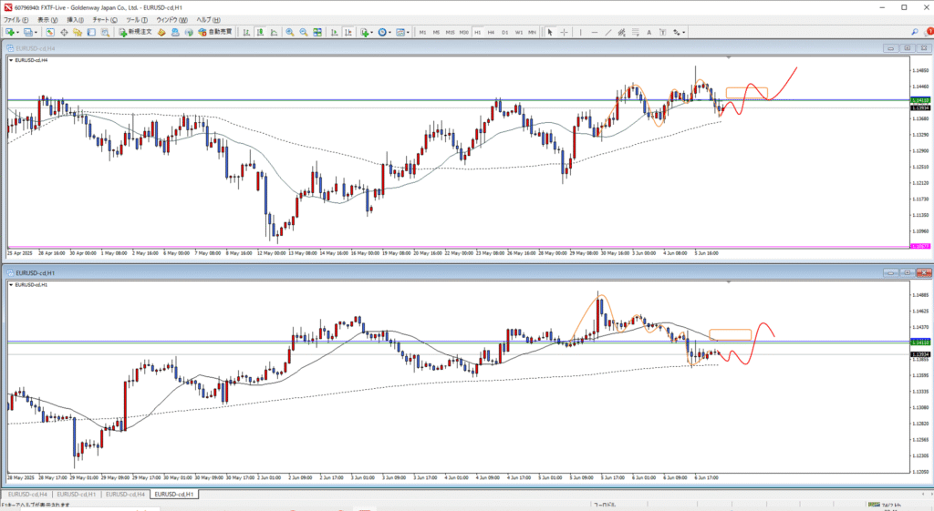Open the ファイル menu
934x511 pixels.
16,20
